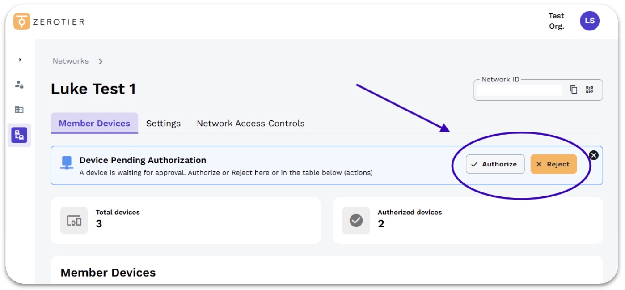Dismiss the pending authorization banner
Image resolution: width=625 pixels, height=290 pixels.
tap(593, 155)
